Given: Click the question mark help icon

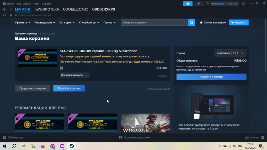Looking at the screenshot, I should tap(208, 3).
